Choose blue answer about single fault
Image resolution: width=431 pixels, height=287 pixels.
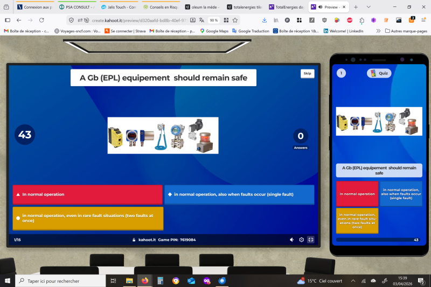click(x=239, y=194)
